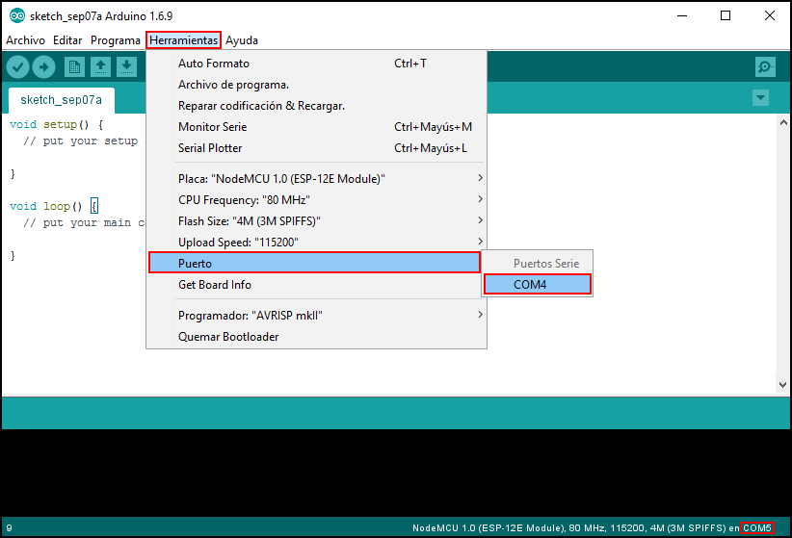Click the Save sketch down-arrow icon
This screenshot has height=538, width=792.
coord(126,66)
